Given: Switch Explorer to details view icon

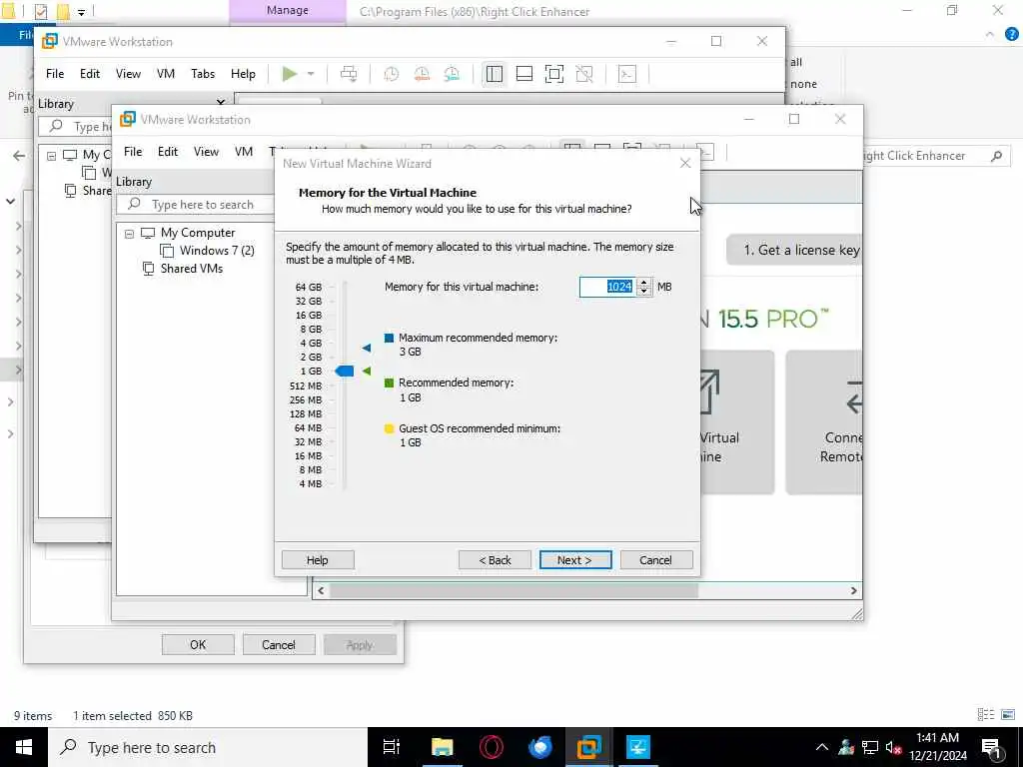Looking at the screenshot, I should [986, 715].
